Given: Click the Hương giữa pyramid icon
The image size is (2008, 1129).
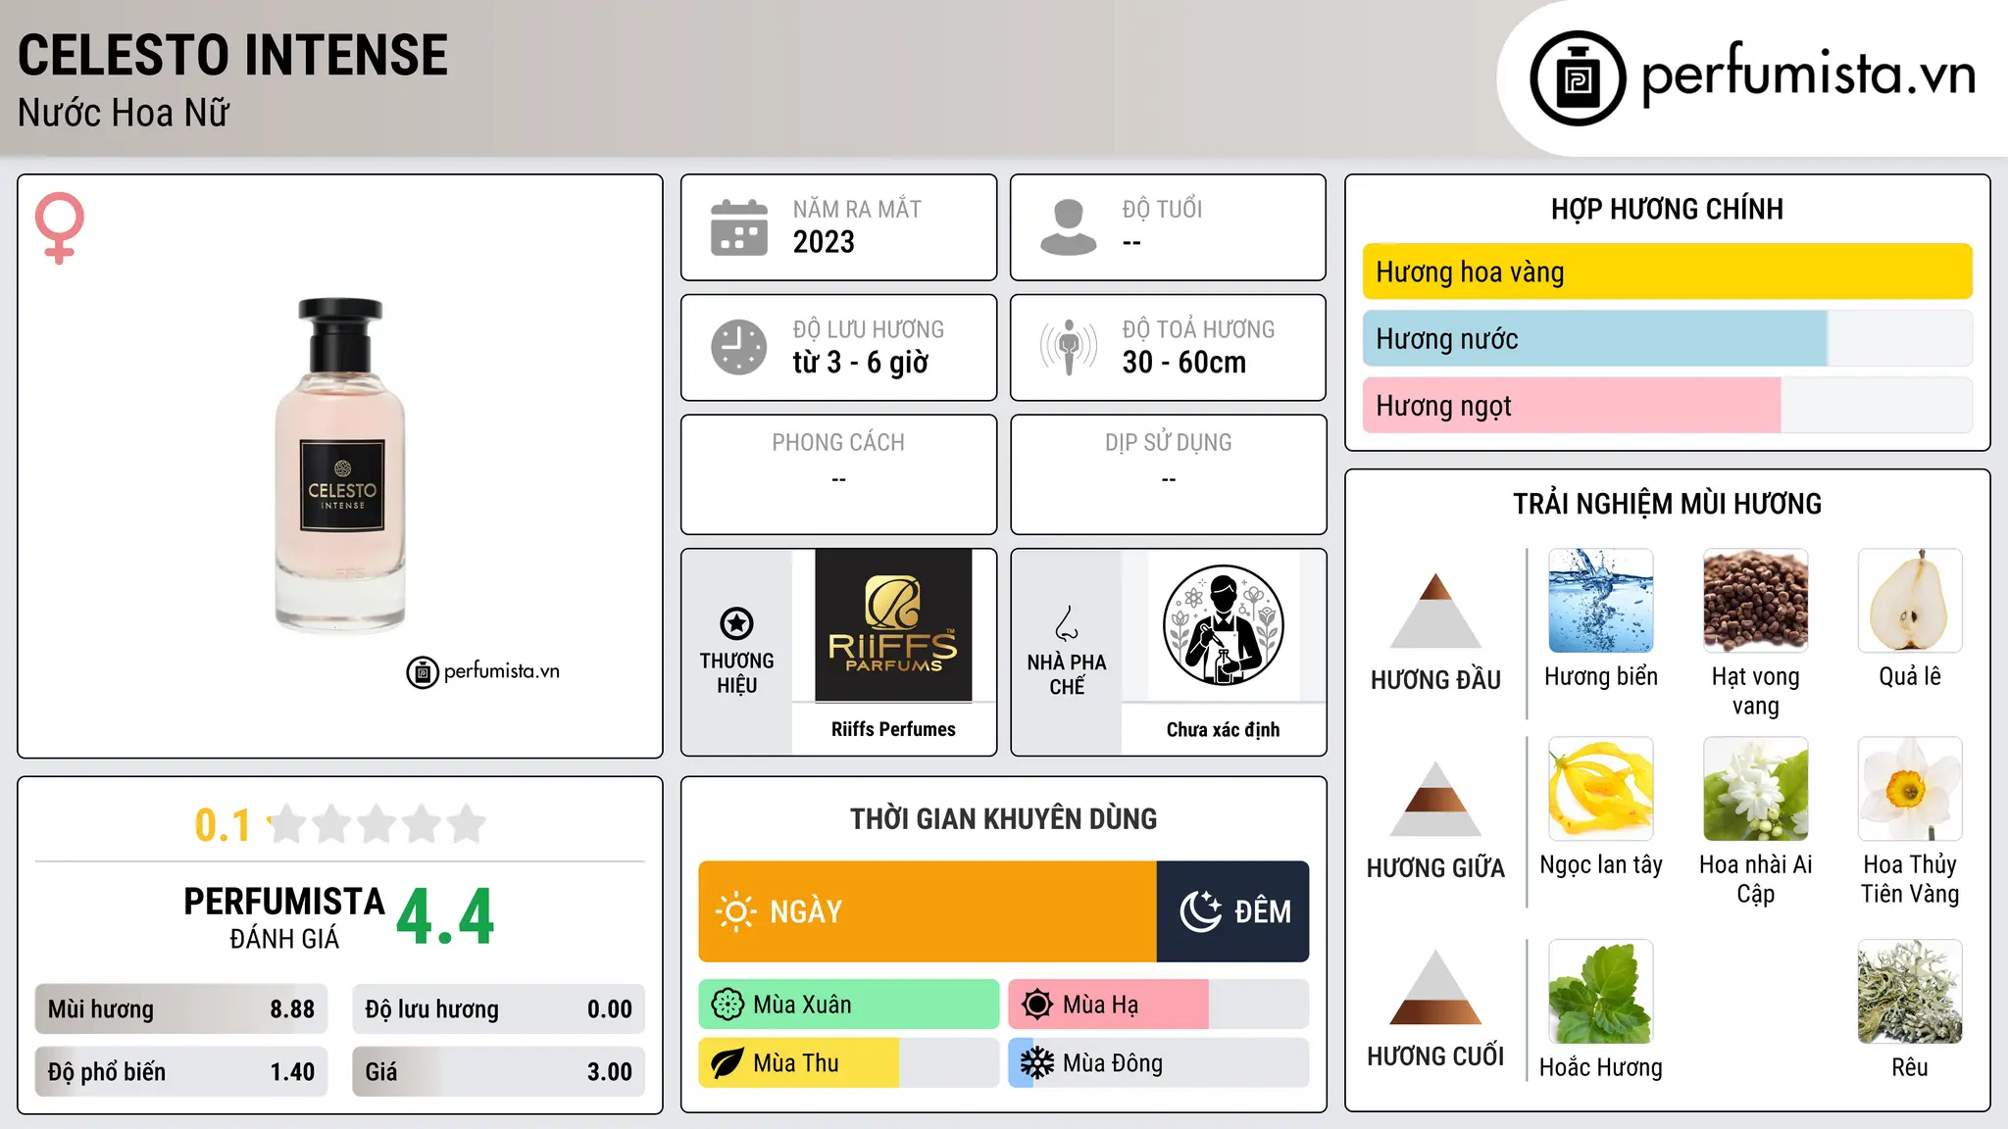Looking at the screenshot, I should [1435, 799].
